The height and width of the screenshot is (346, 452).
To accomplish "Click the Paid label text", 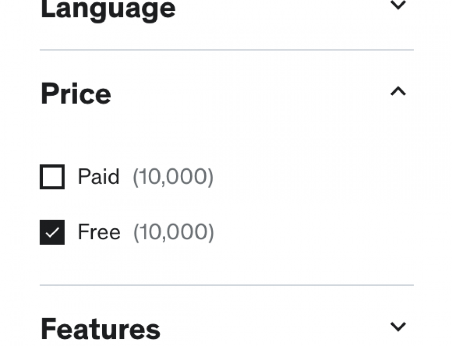I will (98, 177).
